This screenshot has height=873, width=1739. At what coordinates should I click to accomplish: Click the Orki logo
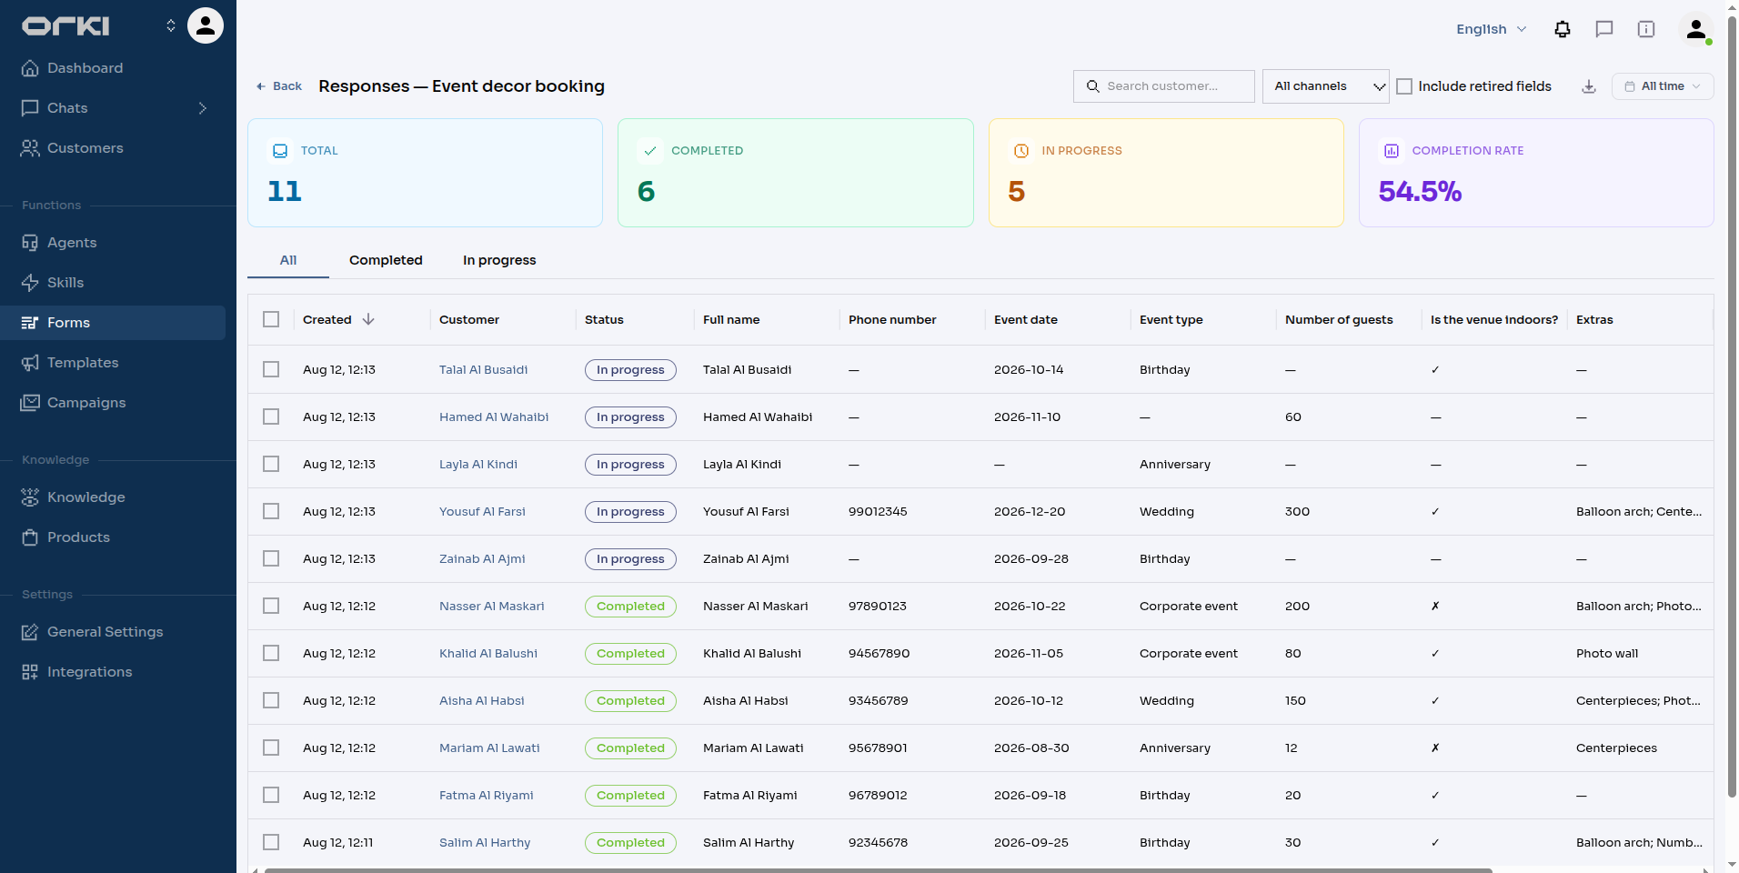pyautogui.click(x=65, y=25)
